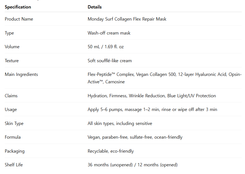Click the Main Ingredients row label
The image size is (245, 174).
pyautogui.click(x=21, y=74)
